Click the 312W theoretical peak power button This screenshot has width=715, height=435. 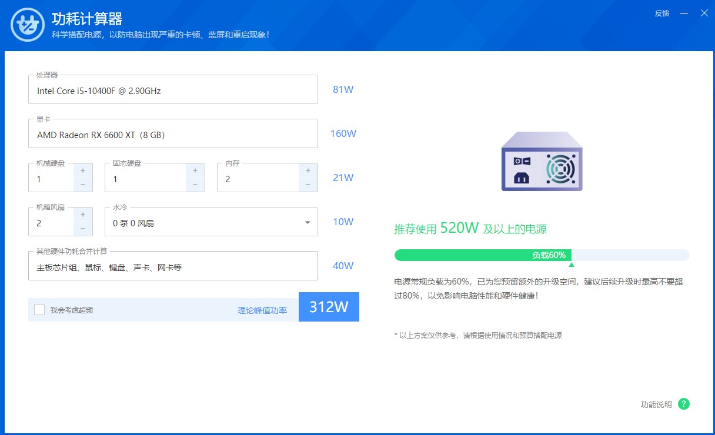pyautogui.click(x=329, y=307)
